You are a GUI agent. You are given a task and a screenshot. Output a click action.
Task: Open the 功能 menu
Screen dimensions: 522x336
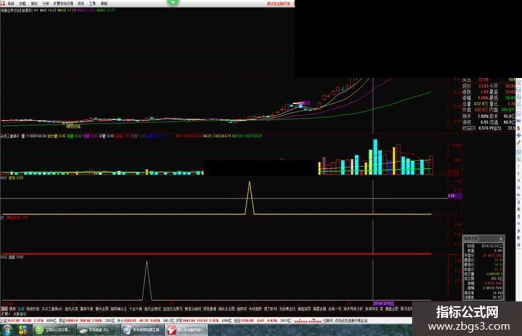23,3
